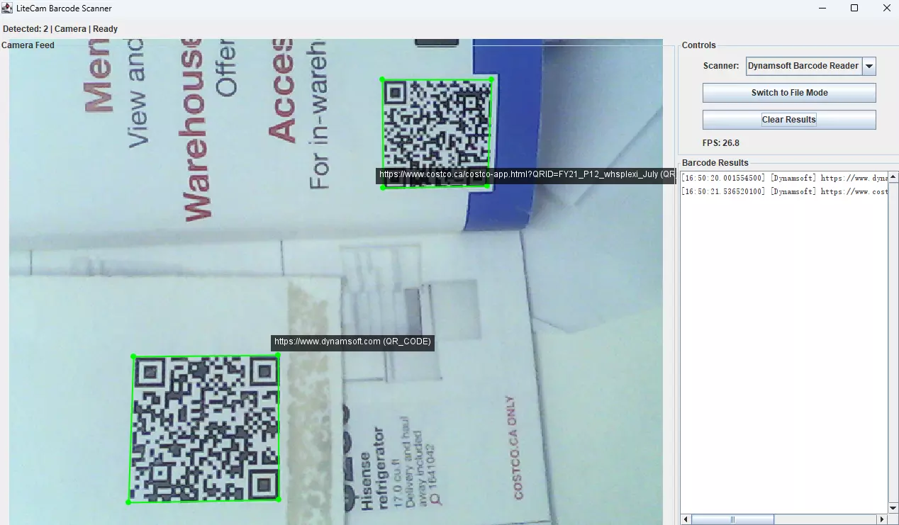Click the horizontal scrollbar right arrow
This screenshot has width=899, height=525.
881,519
